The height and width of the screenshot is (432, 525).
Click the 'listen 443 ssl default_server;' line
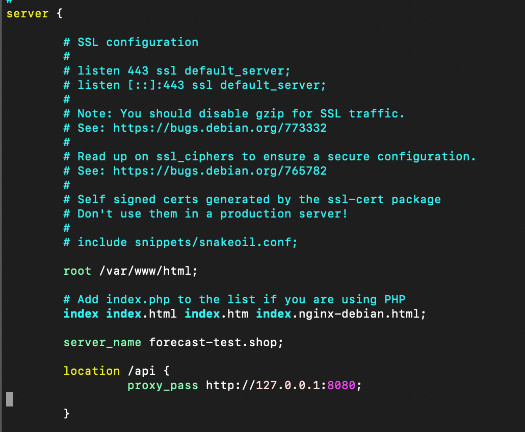[x=177, y=71]
